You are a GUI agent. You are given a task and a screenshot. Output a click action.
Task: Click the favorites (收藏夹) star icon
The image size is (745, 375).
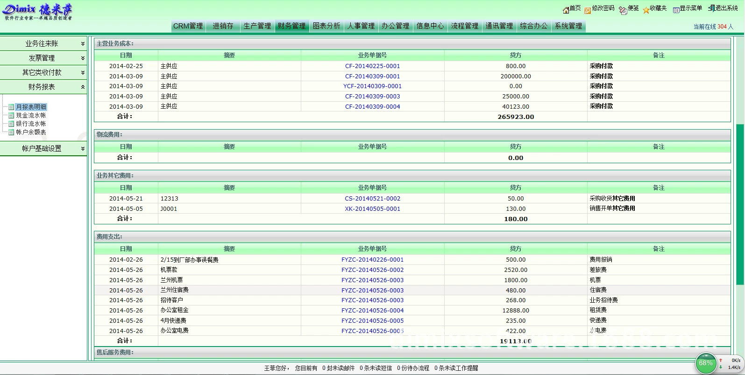pyautogui.click(x=646, y=10)
